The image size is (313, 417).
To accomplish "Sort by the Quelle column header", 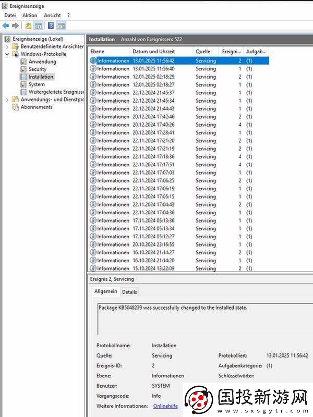I will [206, 51].
